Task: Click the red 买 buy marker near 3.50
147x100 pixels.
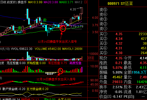Action: point(24,32)
